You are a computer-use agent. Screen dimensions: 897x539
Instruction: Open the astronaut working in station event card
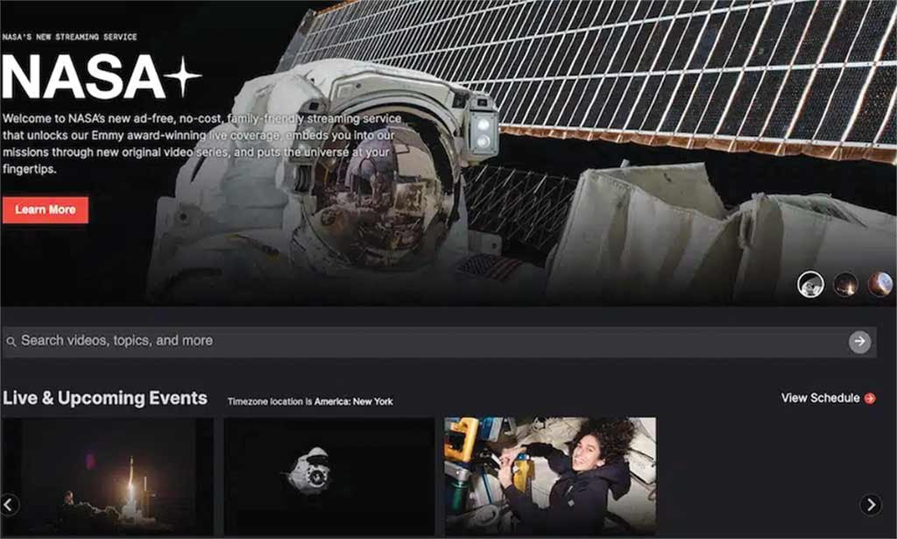[550, 477]
